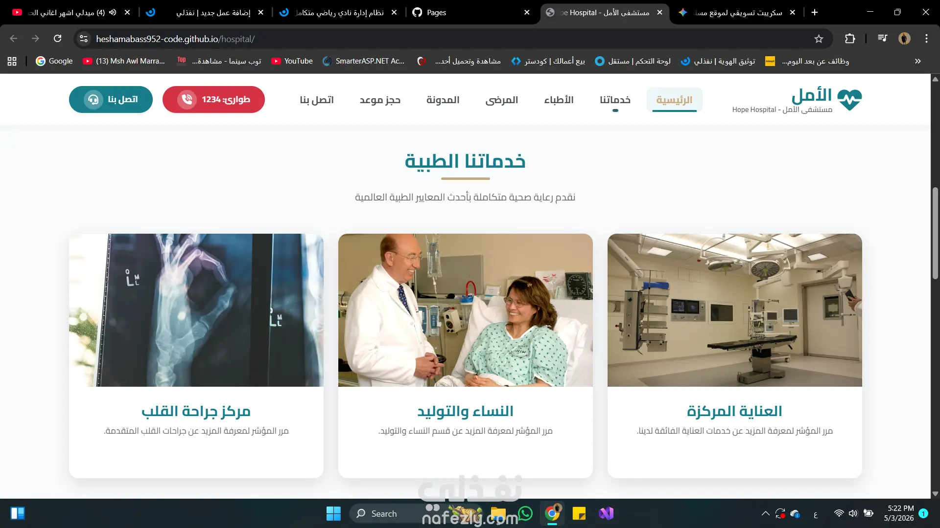Open the النساء والتوليد service card image
This screenshot has width=940, height=528.
point(465,310)
